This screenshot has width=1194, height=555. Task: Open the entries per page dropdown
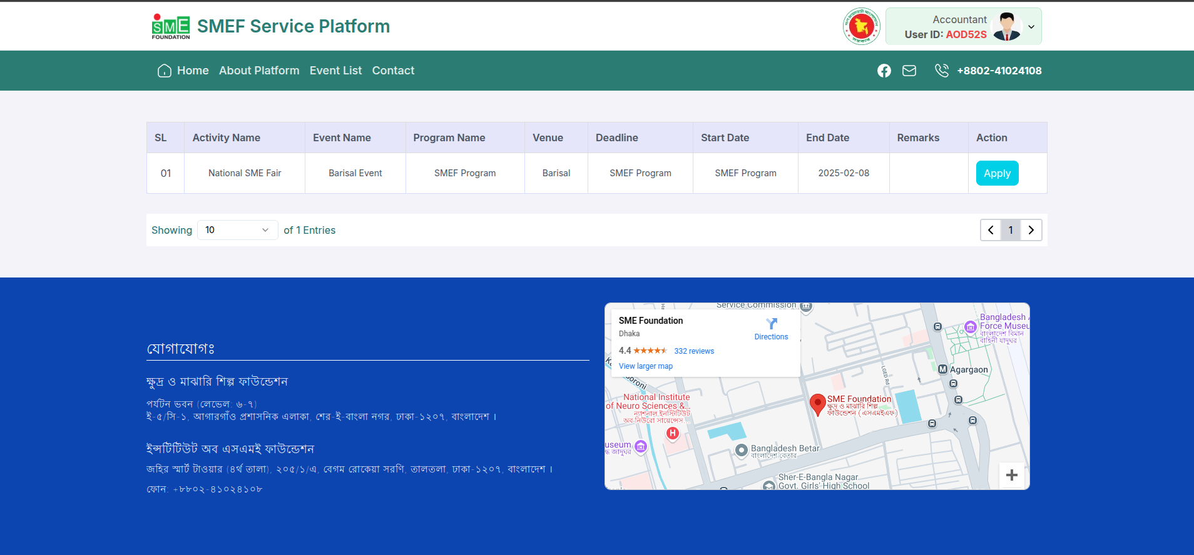(238, 230)
